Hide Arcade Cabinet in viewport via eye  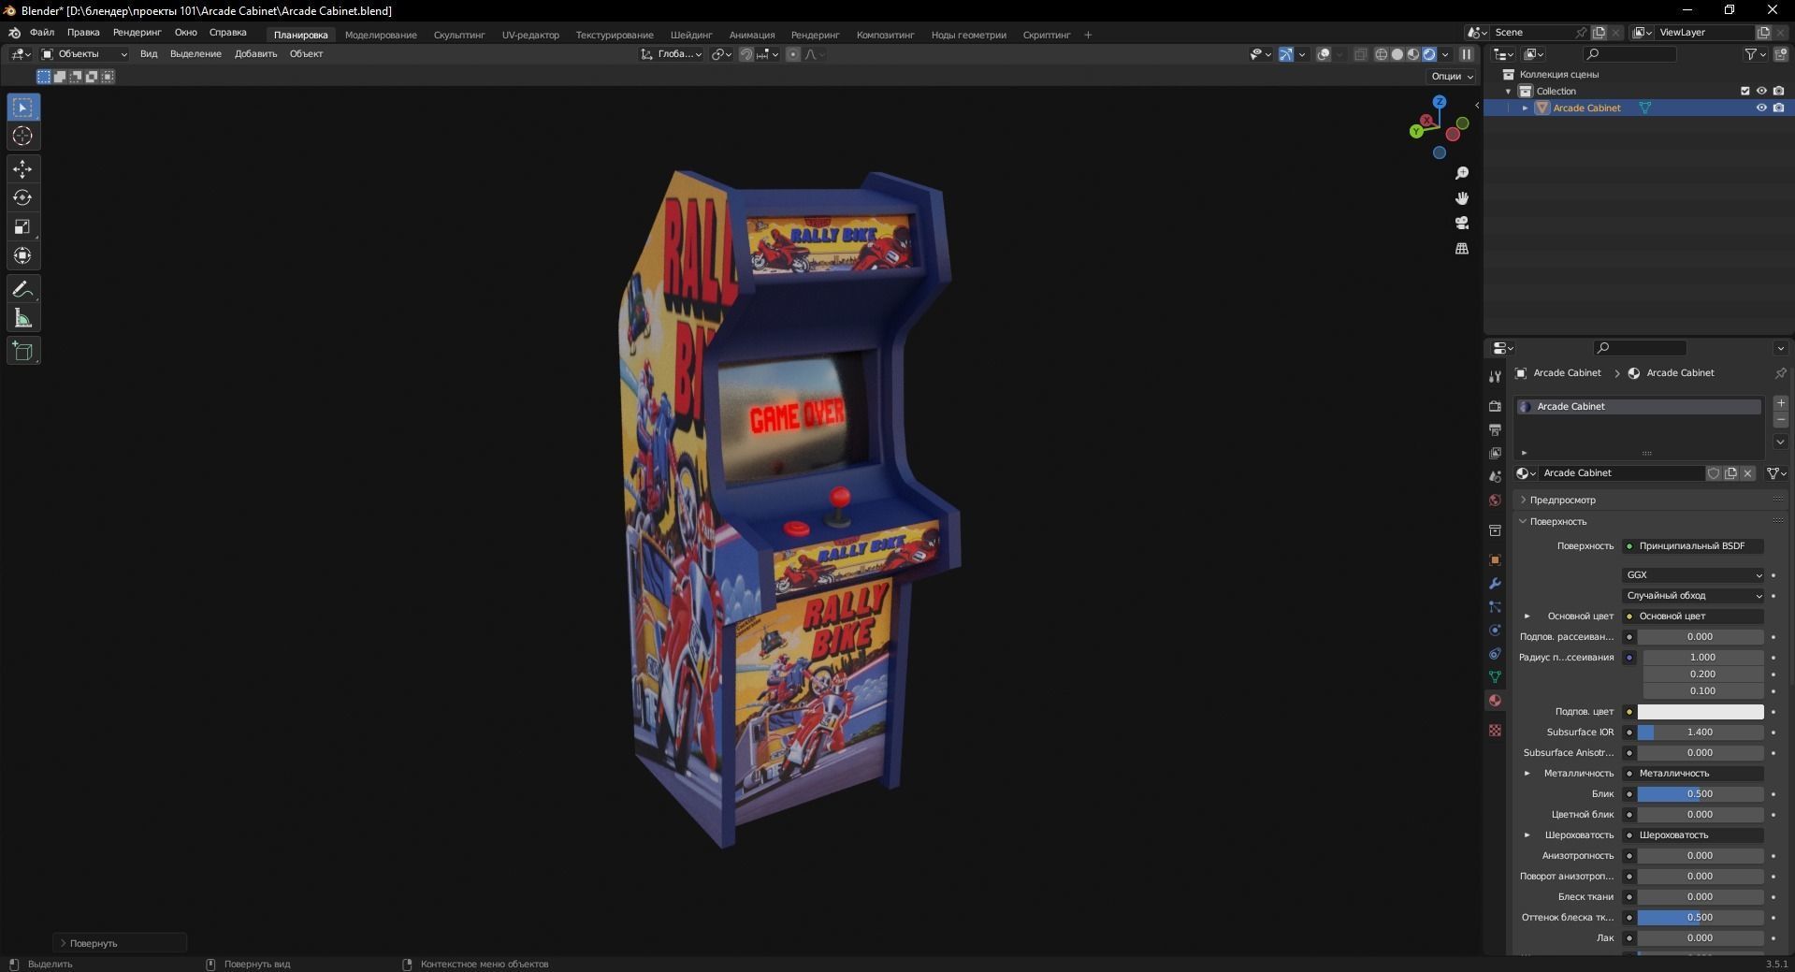click(1761, 108)
